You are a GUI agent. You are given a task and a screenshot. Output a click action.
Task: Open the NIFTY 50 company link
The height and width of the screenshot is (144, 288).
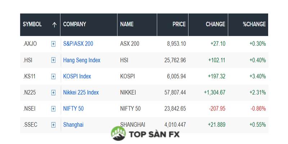[x=73, y=109]
